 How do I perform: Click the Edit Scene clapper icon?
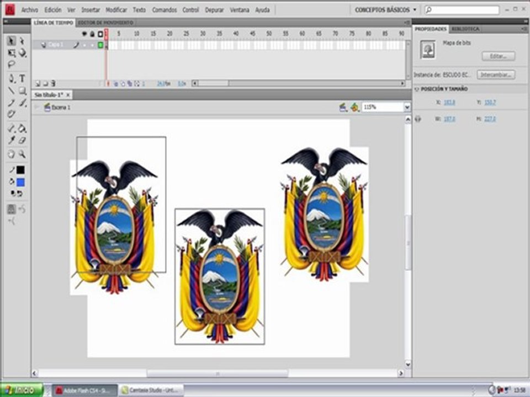pos(343,108)
